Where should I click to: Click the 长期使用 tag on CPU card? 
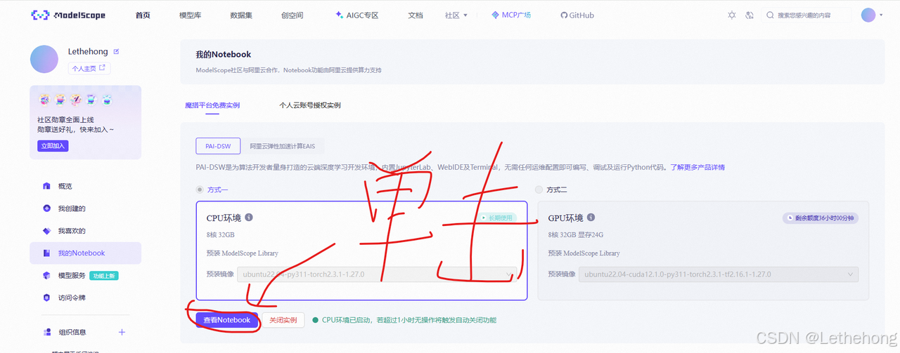[497, 218]
